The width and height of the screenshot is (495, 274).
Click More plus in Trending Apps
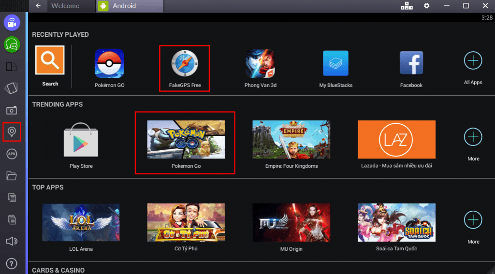[473, 137]
